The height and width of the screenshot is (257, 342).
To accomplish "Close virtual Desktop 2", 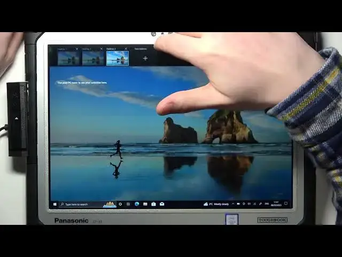I will [102, 49].
